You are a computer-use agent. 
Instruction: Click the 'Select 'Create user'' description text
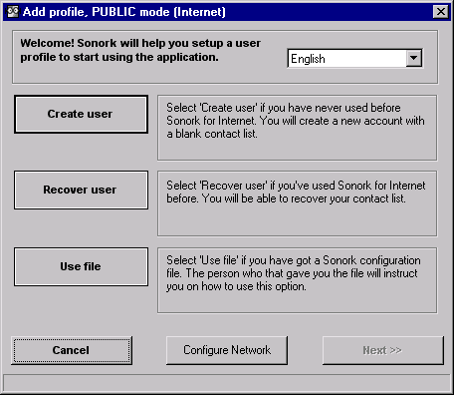point(296,121)
